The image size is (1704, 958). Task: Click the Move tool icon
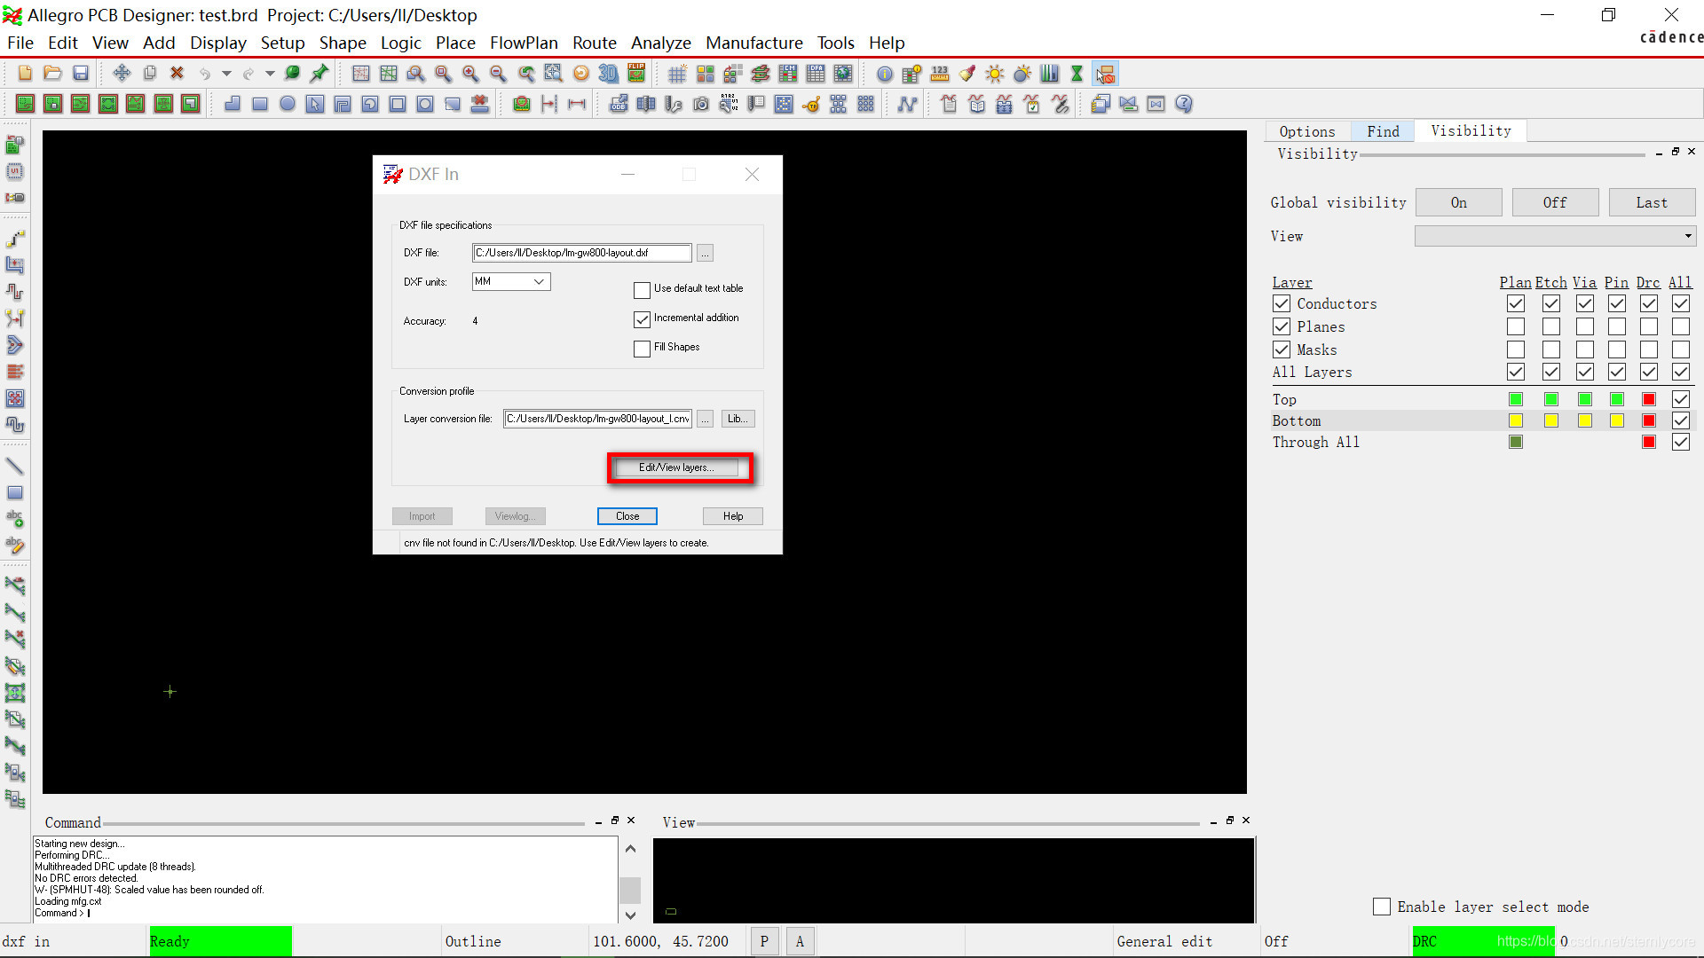[122, 74]
